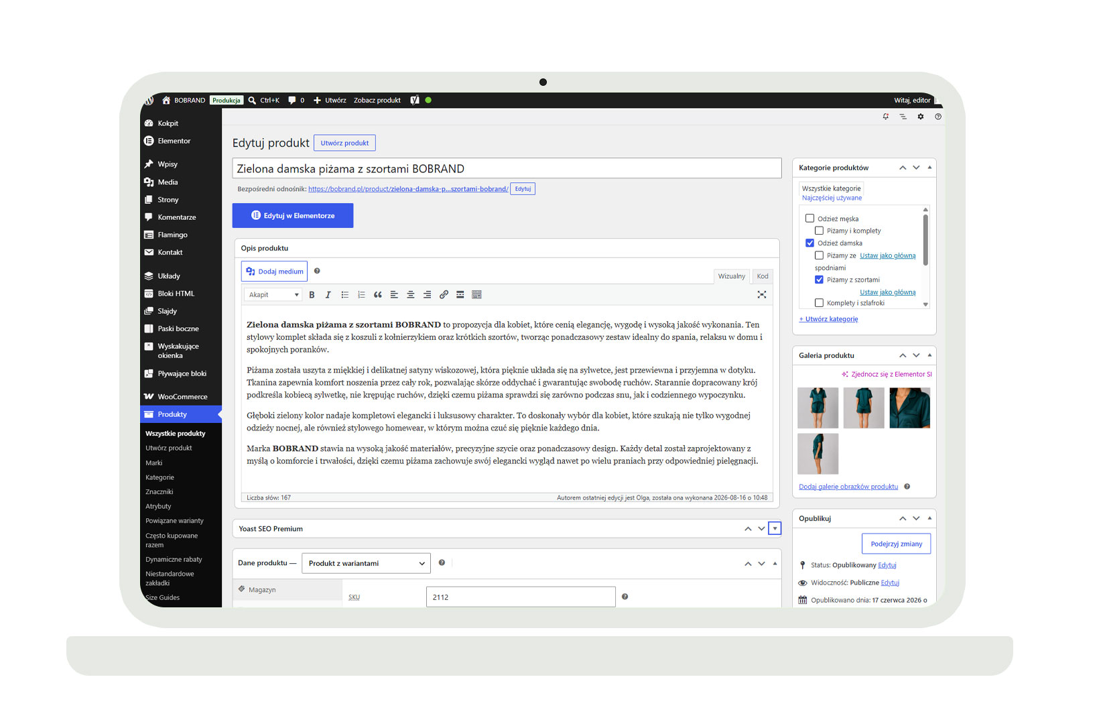Check the Odzież męska category
Screen dimensions: 1099x724
click(x=810, y=219)
